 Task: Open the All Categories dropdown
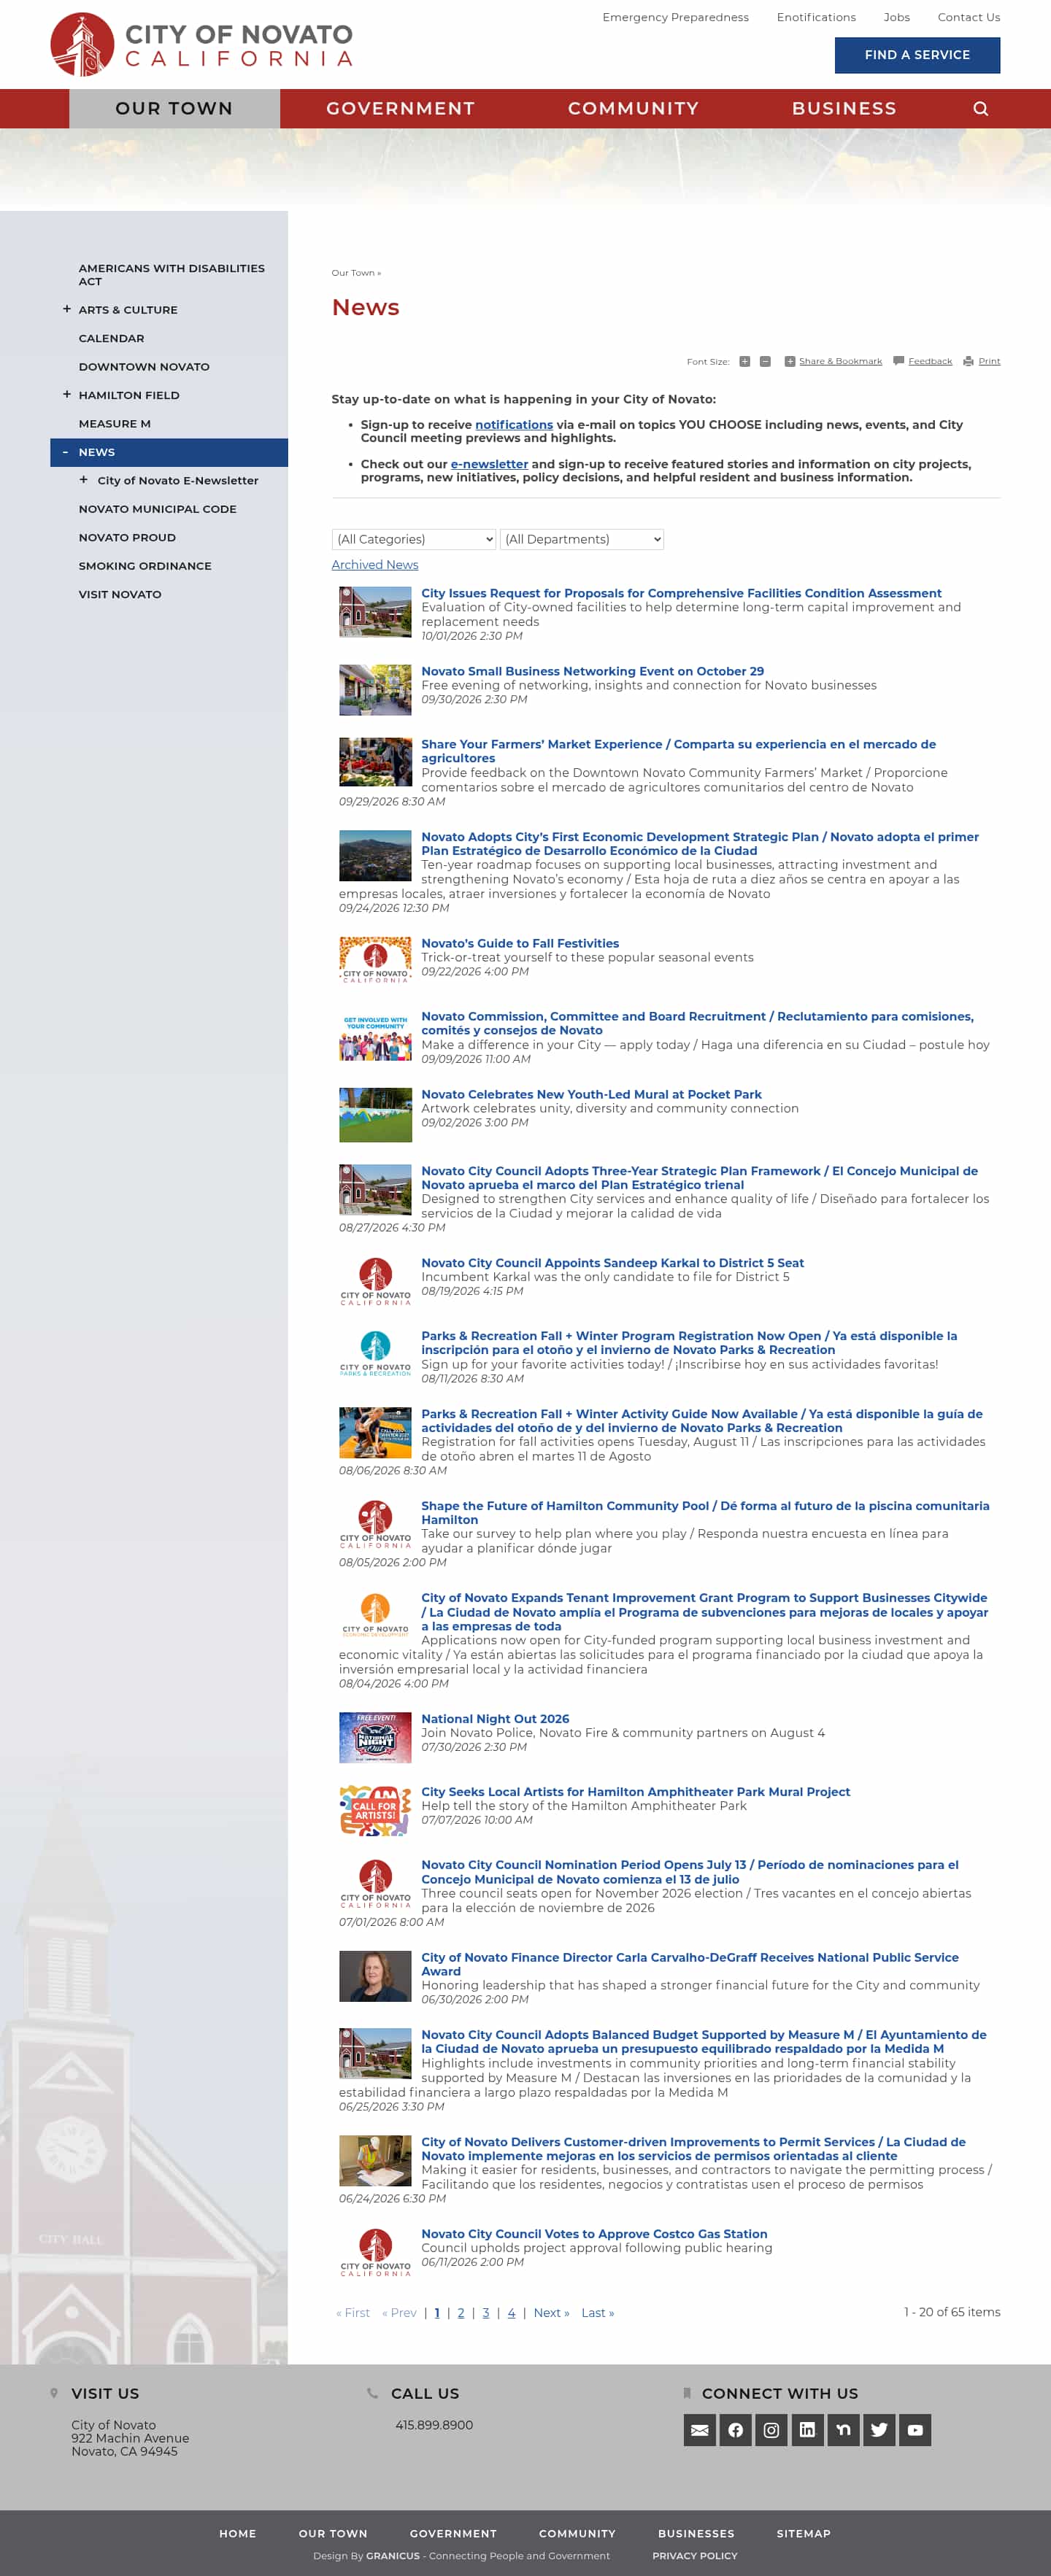(414, 539)
